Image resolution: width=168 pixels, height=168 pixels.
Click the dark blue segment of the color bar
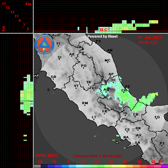[44, 166]
